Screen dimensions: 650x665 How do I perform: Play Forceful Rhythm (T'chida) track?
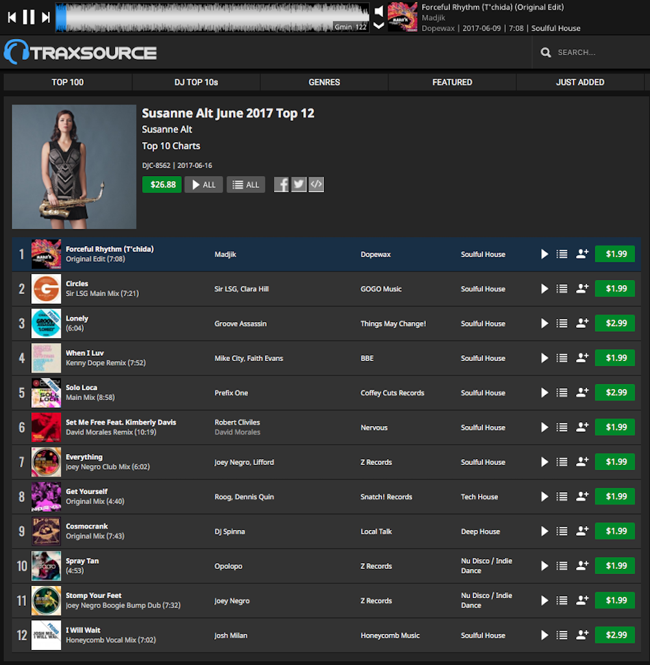[x=544, y=254]
